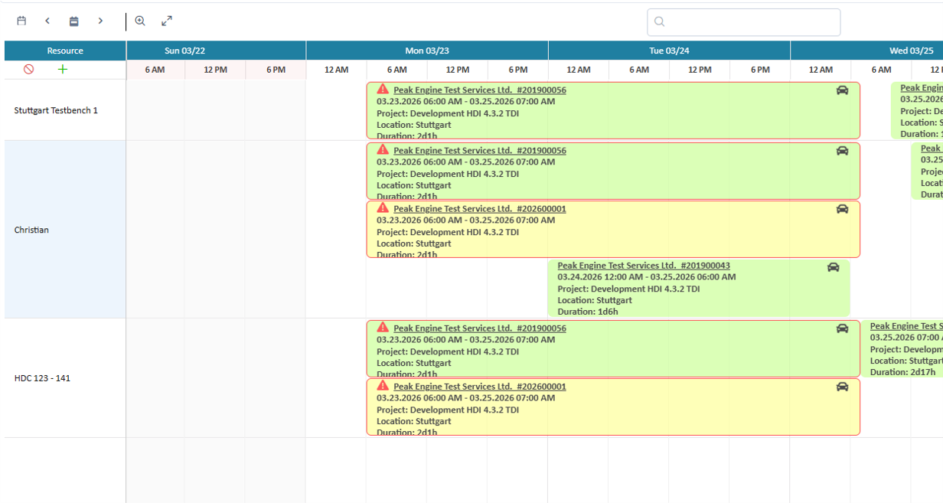
Task: Click 6 PM time slot under Tue 03/24
Action: (x=760, y=70)
